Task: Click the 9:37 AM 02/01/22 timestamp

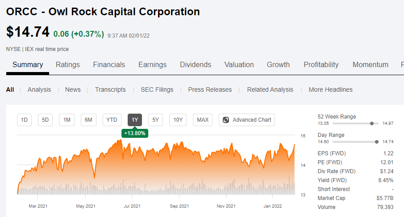Action: pyautogui.click(x=129, y=36)
